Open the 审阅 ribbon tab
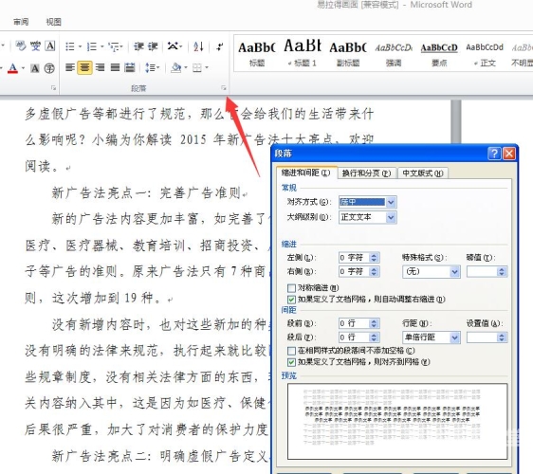Screen dimensions: 533x474 pos(21,22)
